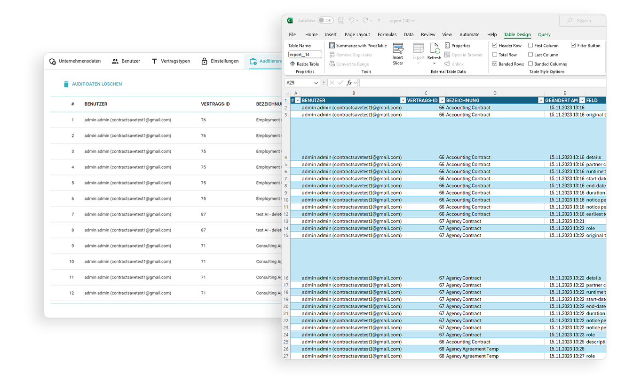This screenshot has height=382, width=641.
Task: Click the Export table icon
Action: click(419, 48)
